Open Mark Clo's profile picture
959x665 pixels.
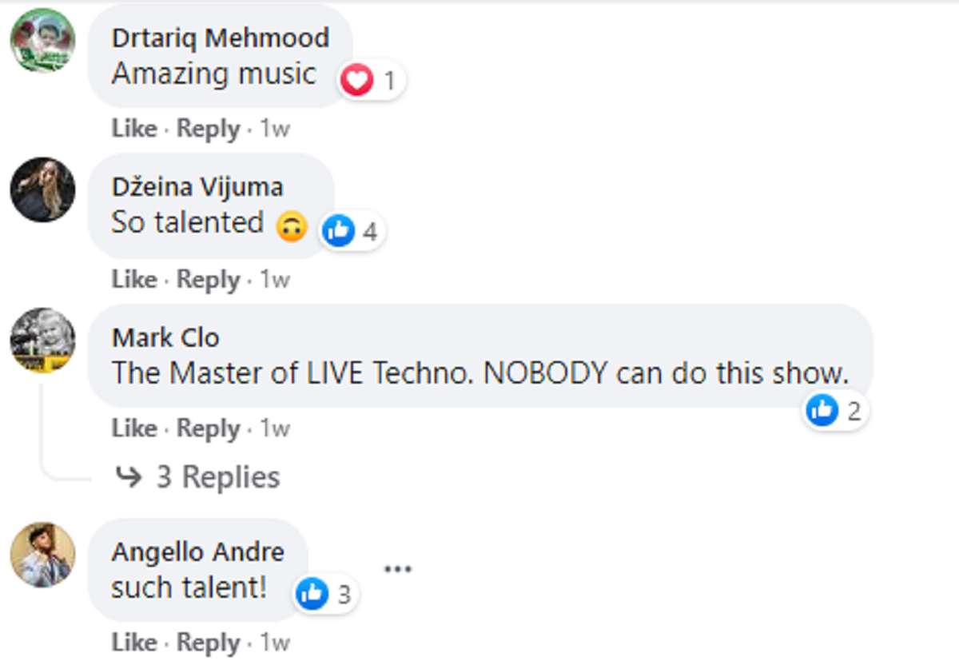[x=42, y=340]
